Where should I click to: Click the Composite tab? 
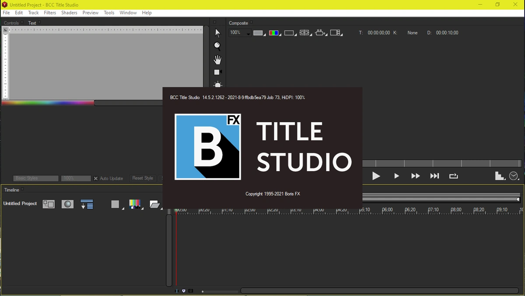238,23
